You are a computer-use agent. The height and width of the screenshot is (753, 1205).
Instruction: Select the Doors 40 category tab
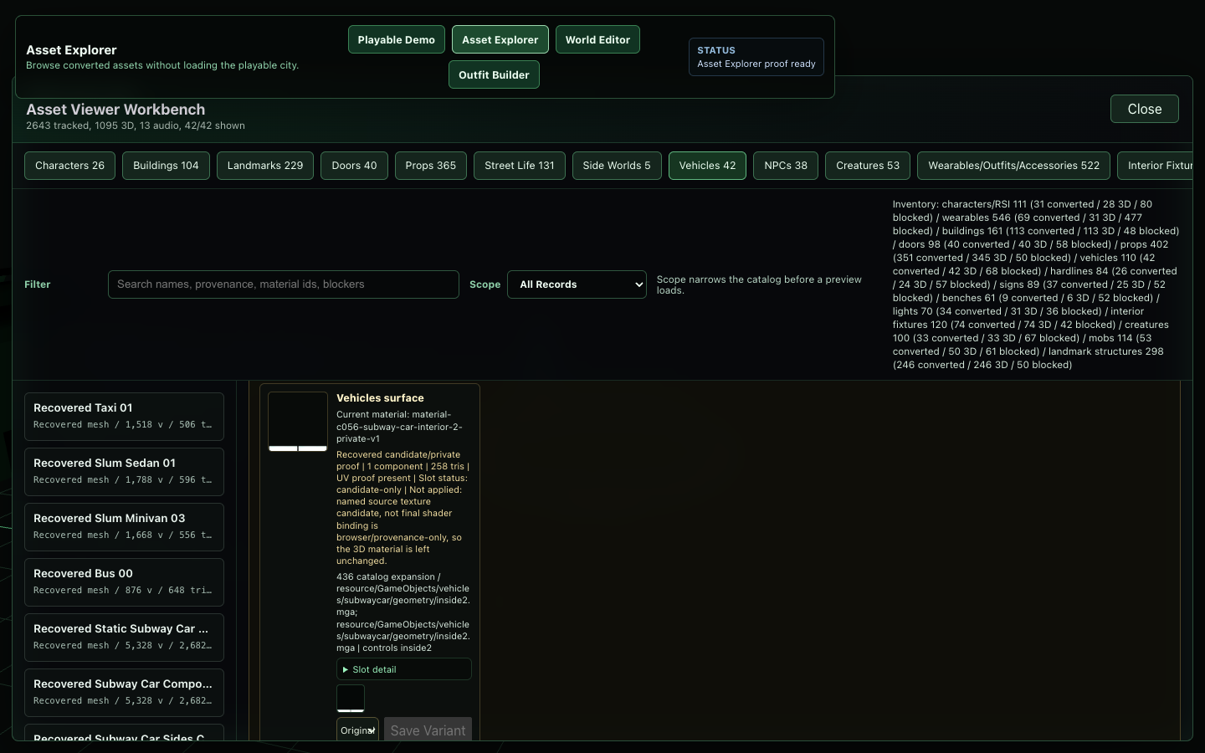point(354,166)
